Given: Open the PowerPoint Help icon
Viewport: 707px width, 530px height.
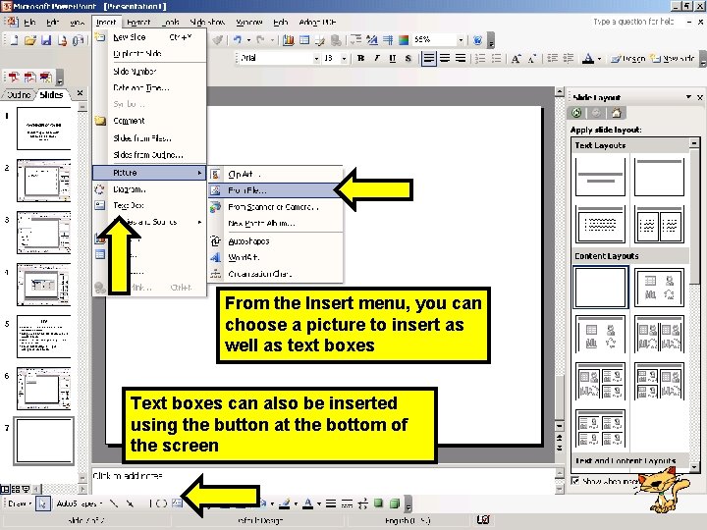Looking at the screenshot, I should [477, 40].
